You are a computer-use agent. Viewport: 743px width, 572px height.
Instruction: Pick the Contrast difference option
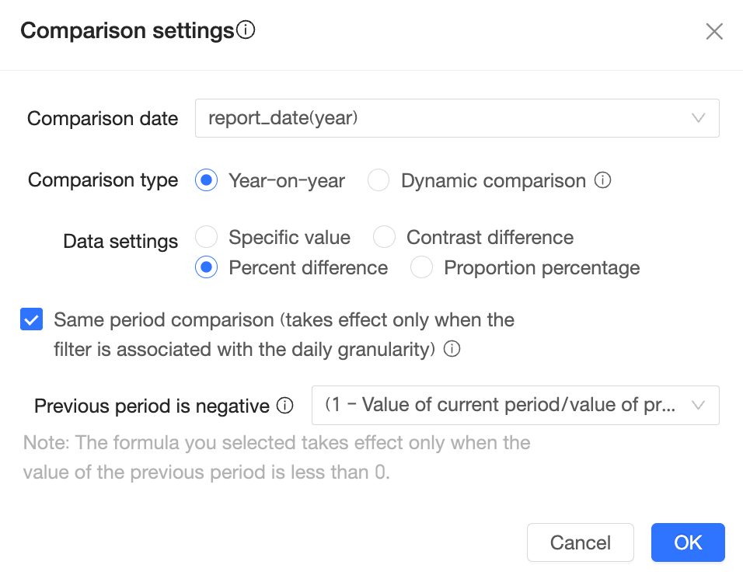pos(384,237)
